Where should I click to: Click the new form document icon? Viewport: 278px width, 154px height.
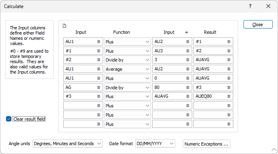coord(64,26)
